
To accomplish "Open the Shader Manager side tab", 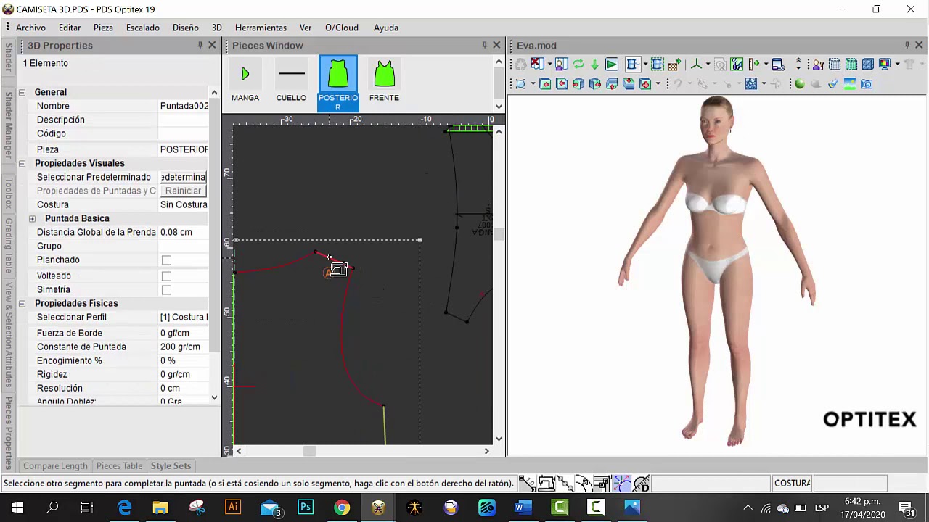I will point(8,125).
